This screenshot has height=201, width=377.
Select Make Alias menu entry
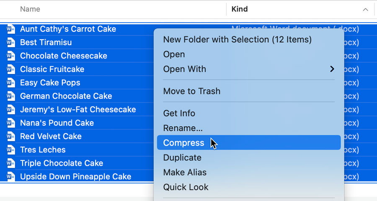point(185,172)
